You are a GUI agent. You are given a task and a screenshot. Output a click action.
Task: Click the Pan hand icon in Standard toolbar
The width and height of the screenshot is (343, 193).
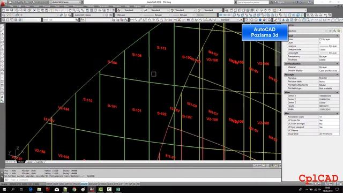[x=70, y=10]
